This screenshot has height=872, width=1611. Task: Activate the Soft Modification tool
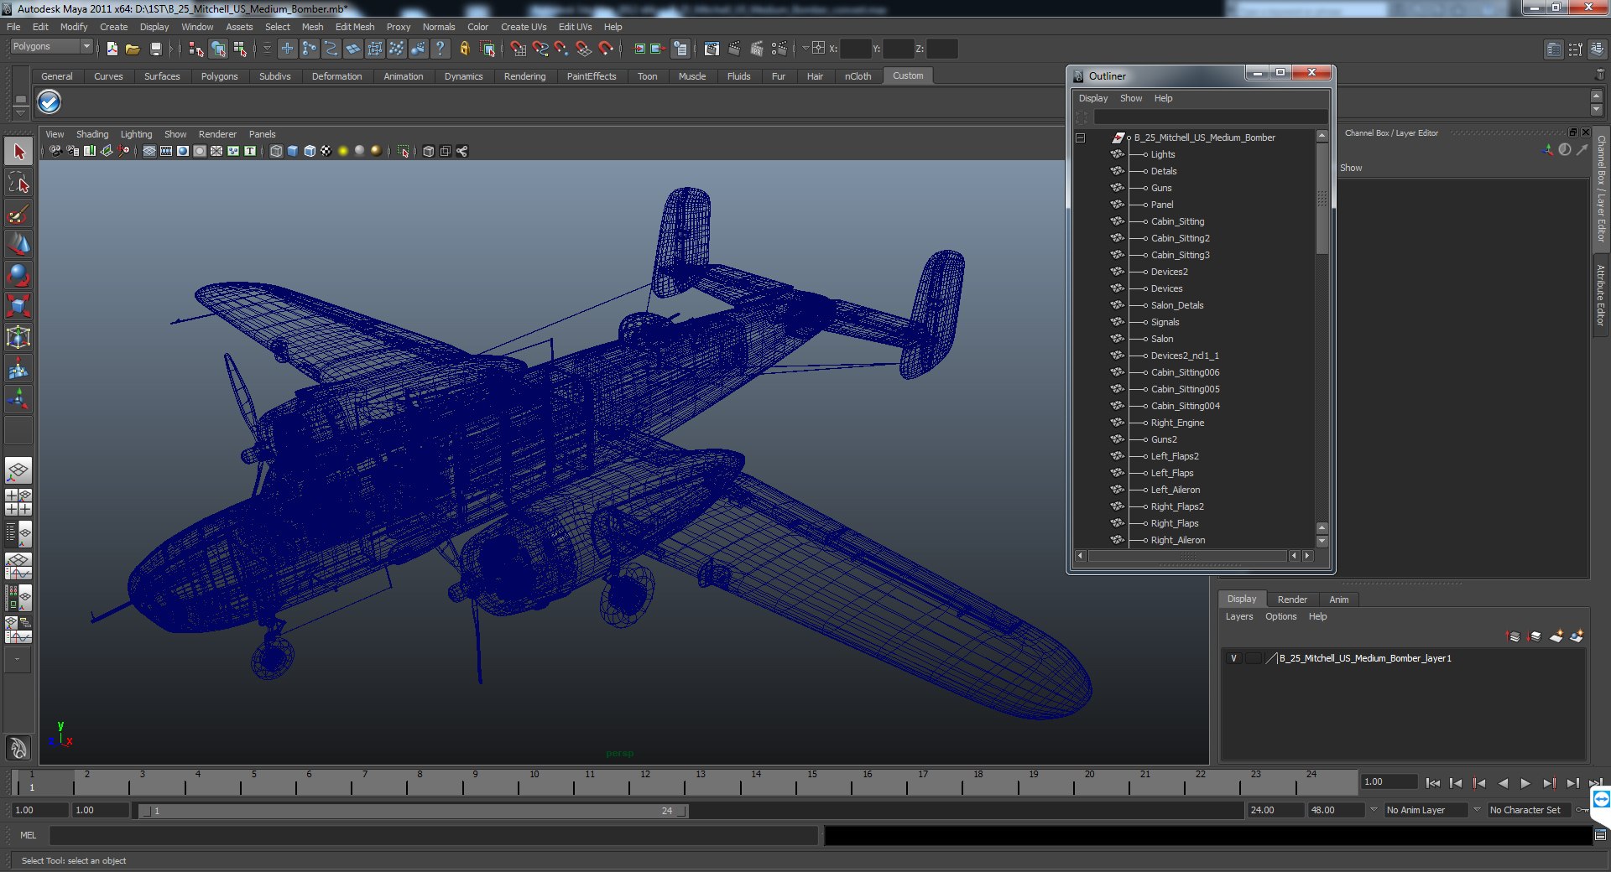[18, 368]
